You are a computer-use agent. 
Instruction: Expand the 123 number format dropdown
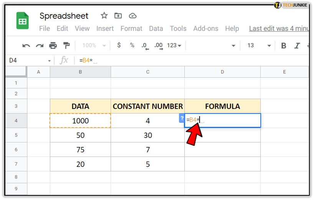[174, 45]
